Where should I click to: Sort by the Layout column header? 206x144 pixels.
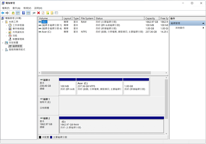point(67,18)
